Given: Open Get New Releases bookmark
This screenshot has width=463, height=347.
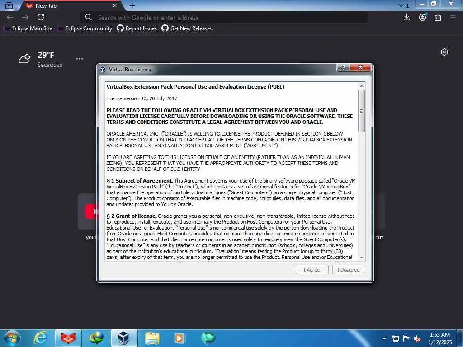Looking at the screenshot, I should [187, 28].
